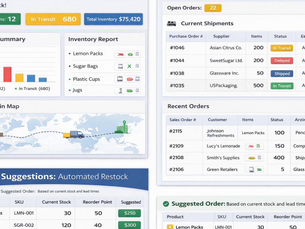
Task: Click the yellow bar in the summary chart
Action: click(x=19, y=78)
